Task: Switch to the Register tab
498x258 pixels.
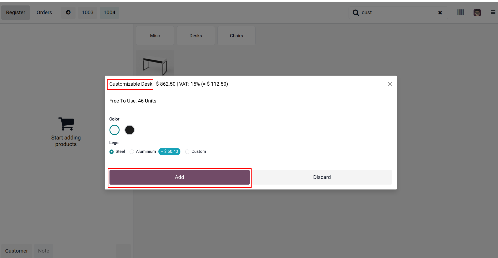Action: click(15, 13)
